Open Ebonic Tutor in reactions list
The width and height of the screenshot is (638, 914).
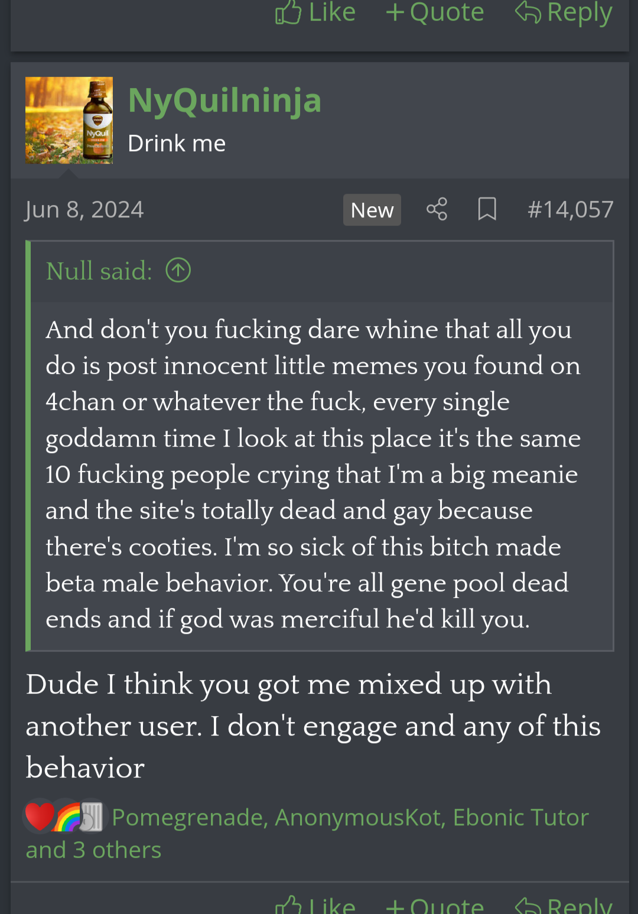click(520, 817)
